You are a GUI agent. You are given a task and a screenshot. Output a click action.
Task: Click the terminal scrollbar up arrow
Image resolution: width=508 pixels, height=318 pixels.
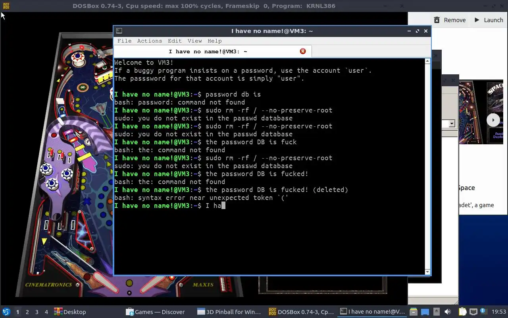point(427,61)
